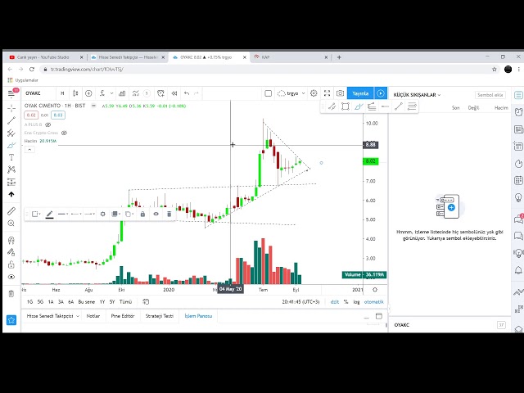This screenshot has width=524, height=393.
Task: Open favorites star button at sidebar bottom
Action: pos(11,320)
